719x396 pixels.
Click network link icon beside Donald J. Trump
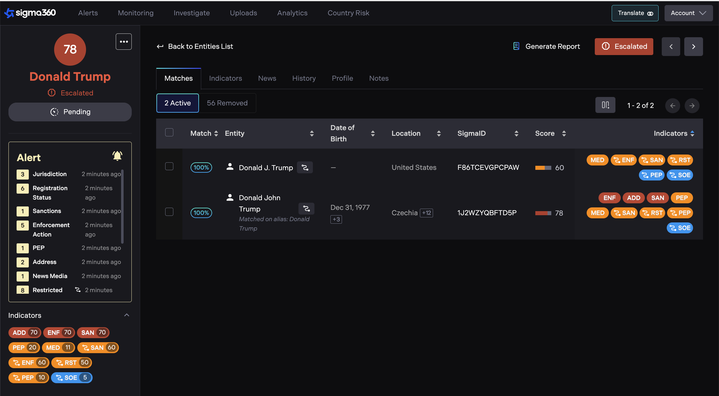[305, 168]
